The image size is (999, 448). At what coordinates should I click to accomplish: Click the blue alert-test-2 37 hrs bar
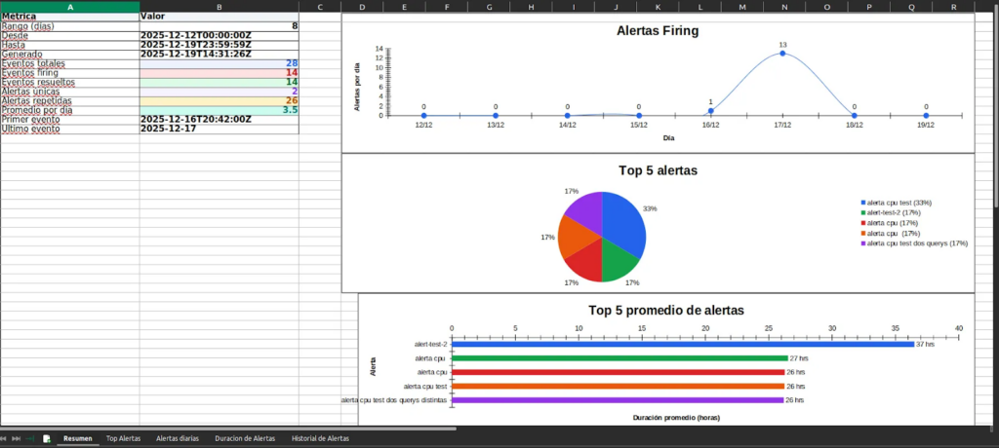point(681,344)
